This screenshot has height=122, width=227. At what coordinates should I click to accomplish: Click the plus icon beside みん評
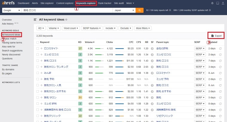click(x=42, y=73)
